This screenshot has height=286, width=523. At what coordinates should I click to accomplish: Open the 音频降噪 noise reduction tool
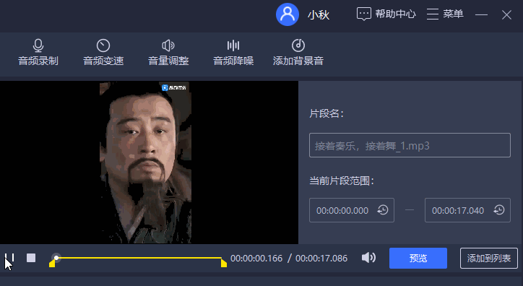(233, 52)
